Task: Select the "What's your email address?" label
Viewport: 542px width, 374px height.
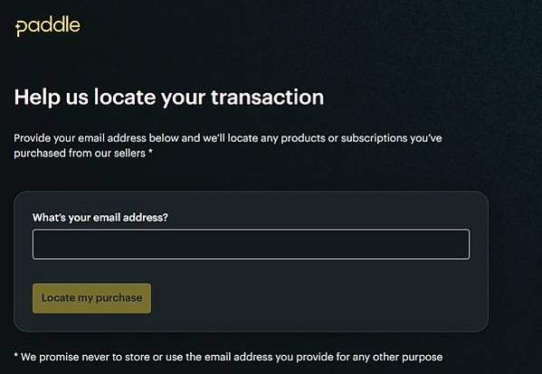Action: pos(100,218)
